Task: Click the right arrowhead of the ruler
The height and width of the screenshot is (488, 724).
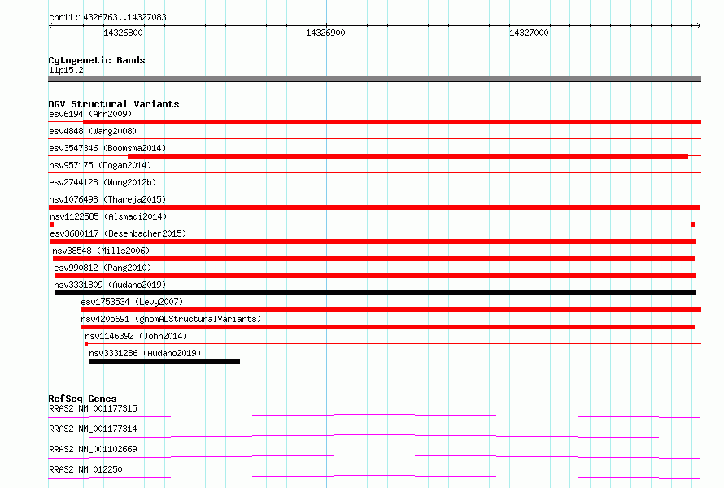Action: (699, 25)
